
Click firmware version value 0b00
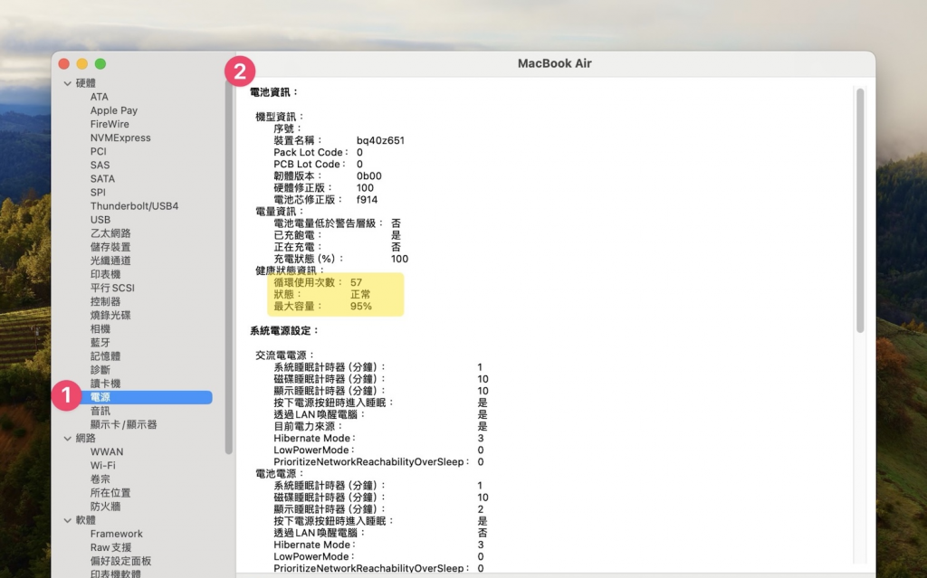369,176
